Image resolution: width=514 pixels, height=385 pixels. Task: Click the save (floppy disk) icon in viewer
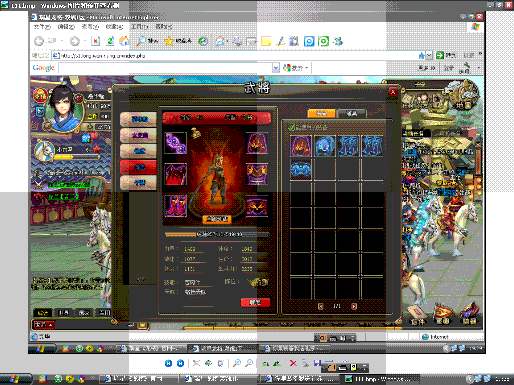pyautogui.click(x=317, y=363)
